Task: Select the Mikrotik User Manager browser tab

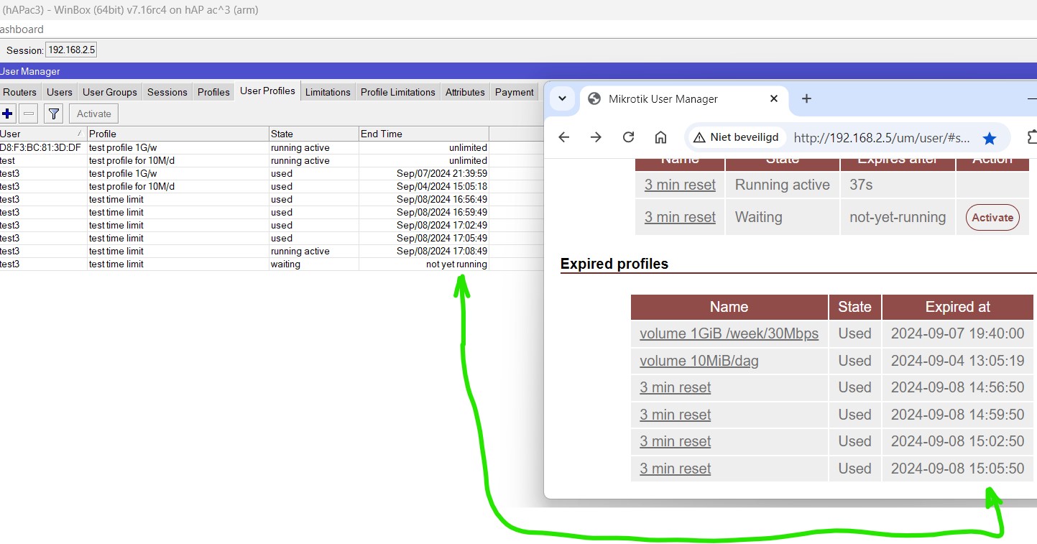Action: click(683, 99)
